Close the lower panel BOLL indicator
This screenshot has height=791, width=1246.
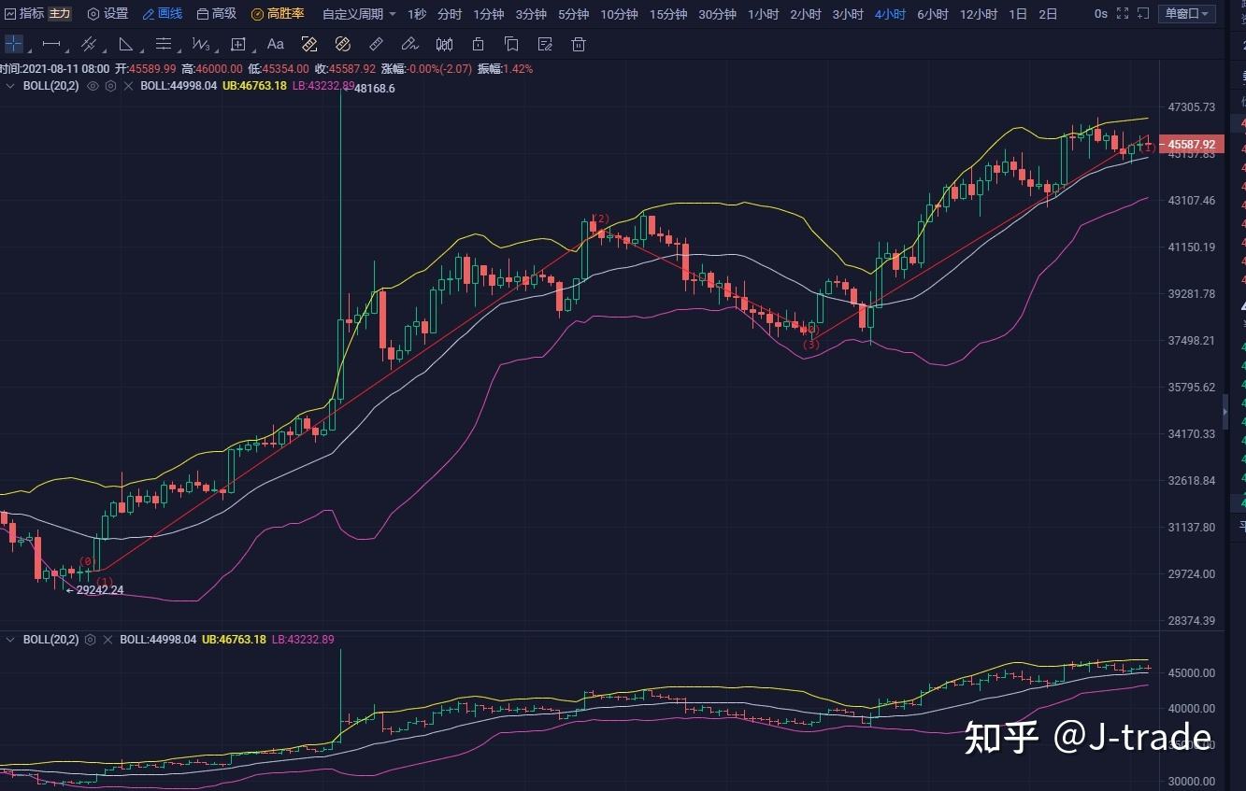(x=107, y=640)
